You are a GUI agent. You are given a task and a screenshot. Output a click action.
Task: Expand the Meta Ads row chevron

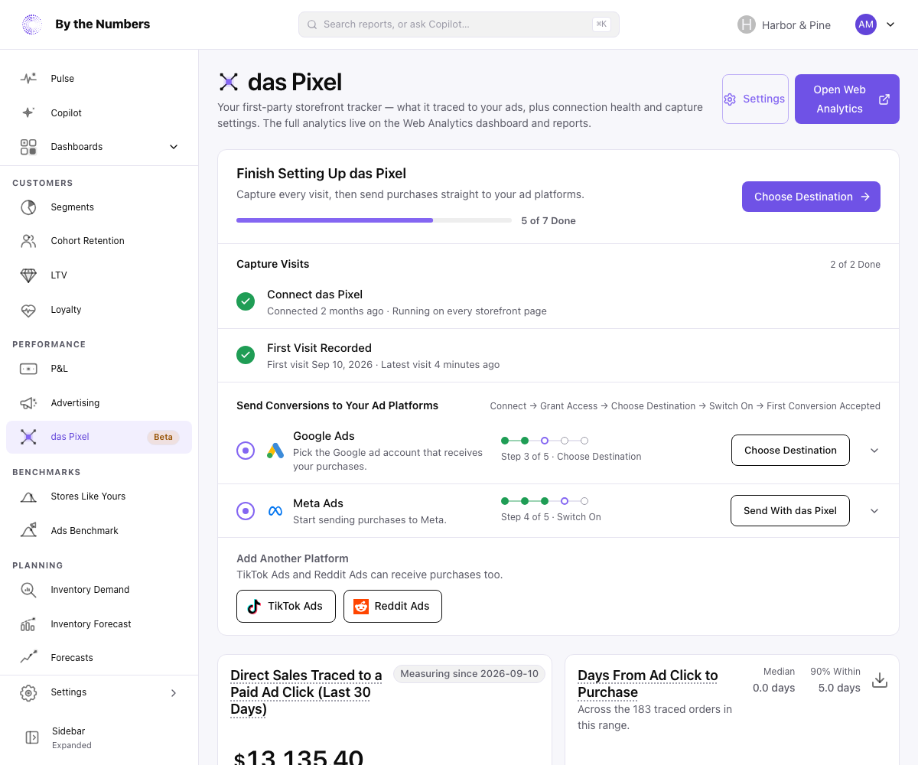(874, 511)
